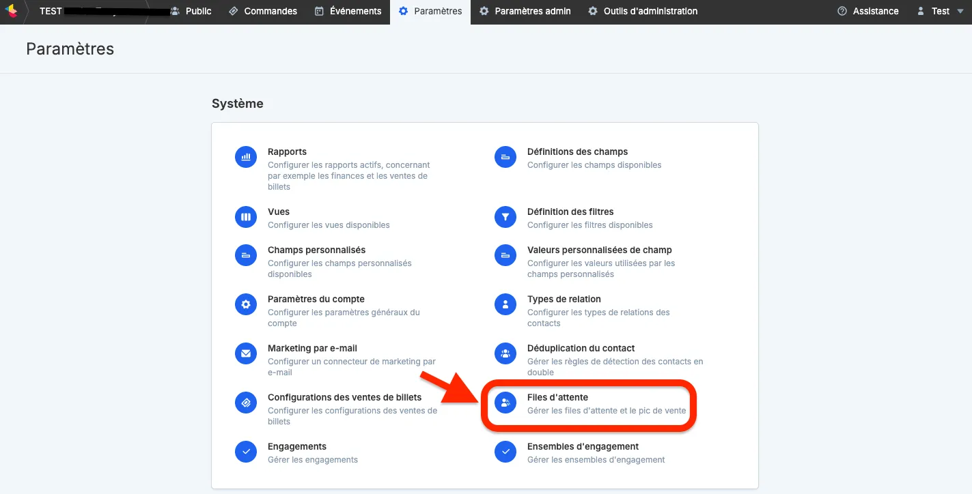Screen dimensions: 972x494
Task: Select the active Paramètres tab
Action: (x=430, y=11)
